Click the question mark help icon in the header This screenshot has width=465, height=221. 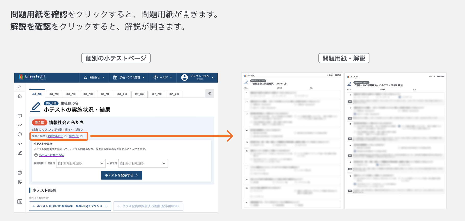(x=156, y=77)
